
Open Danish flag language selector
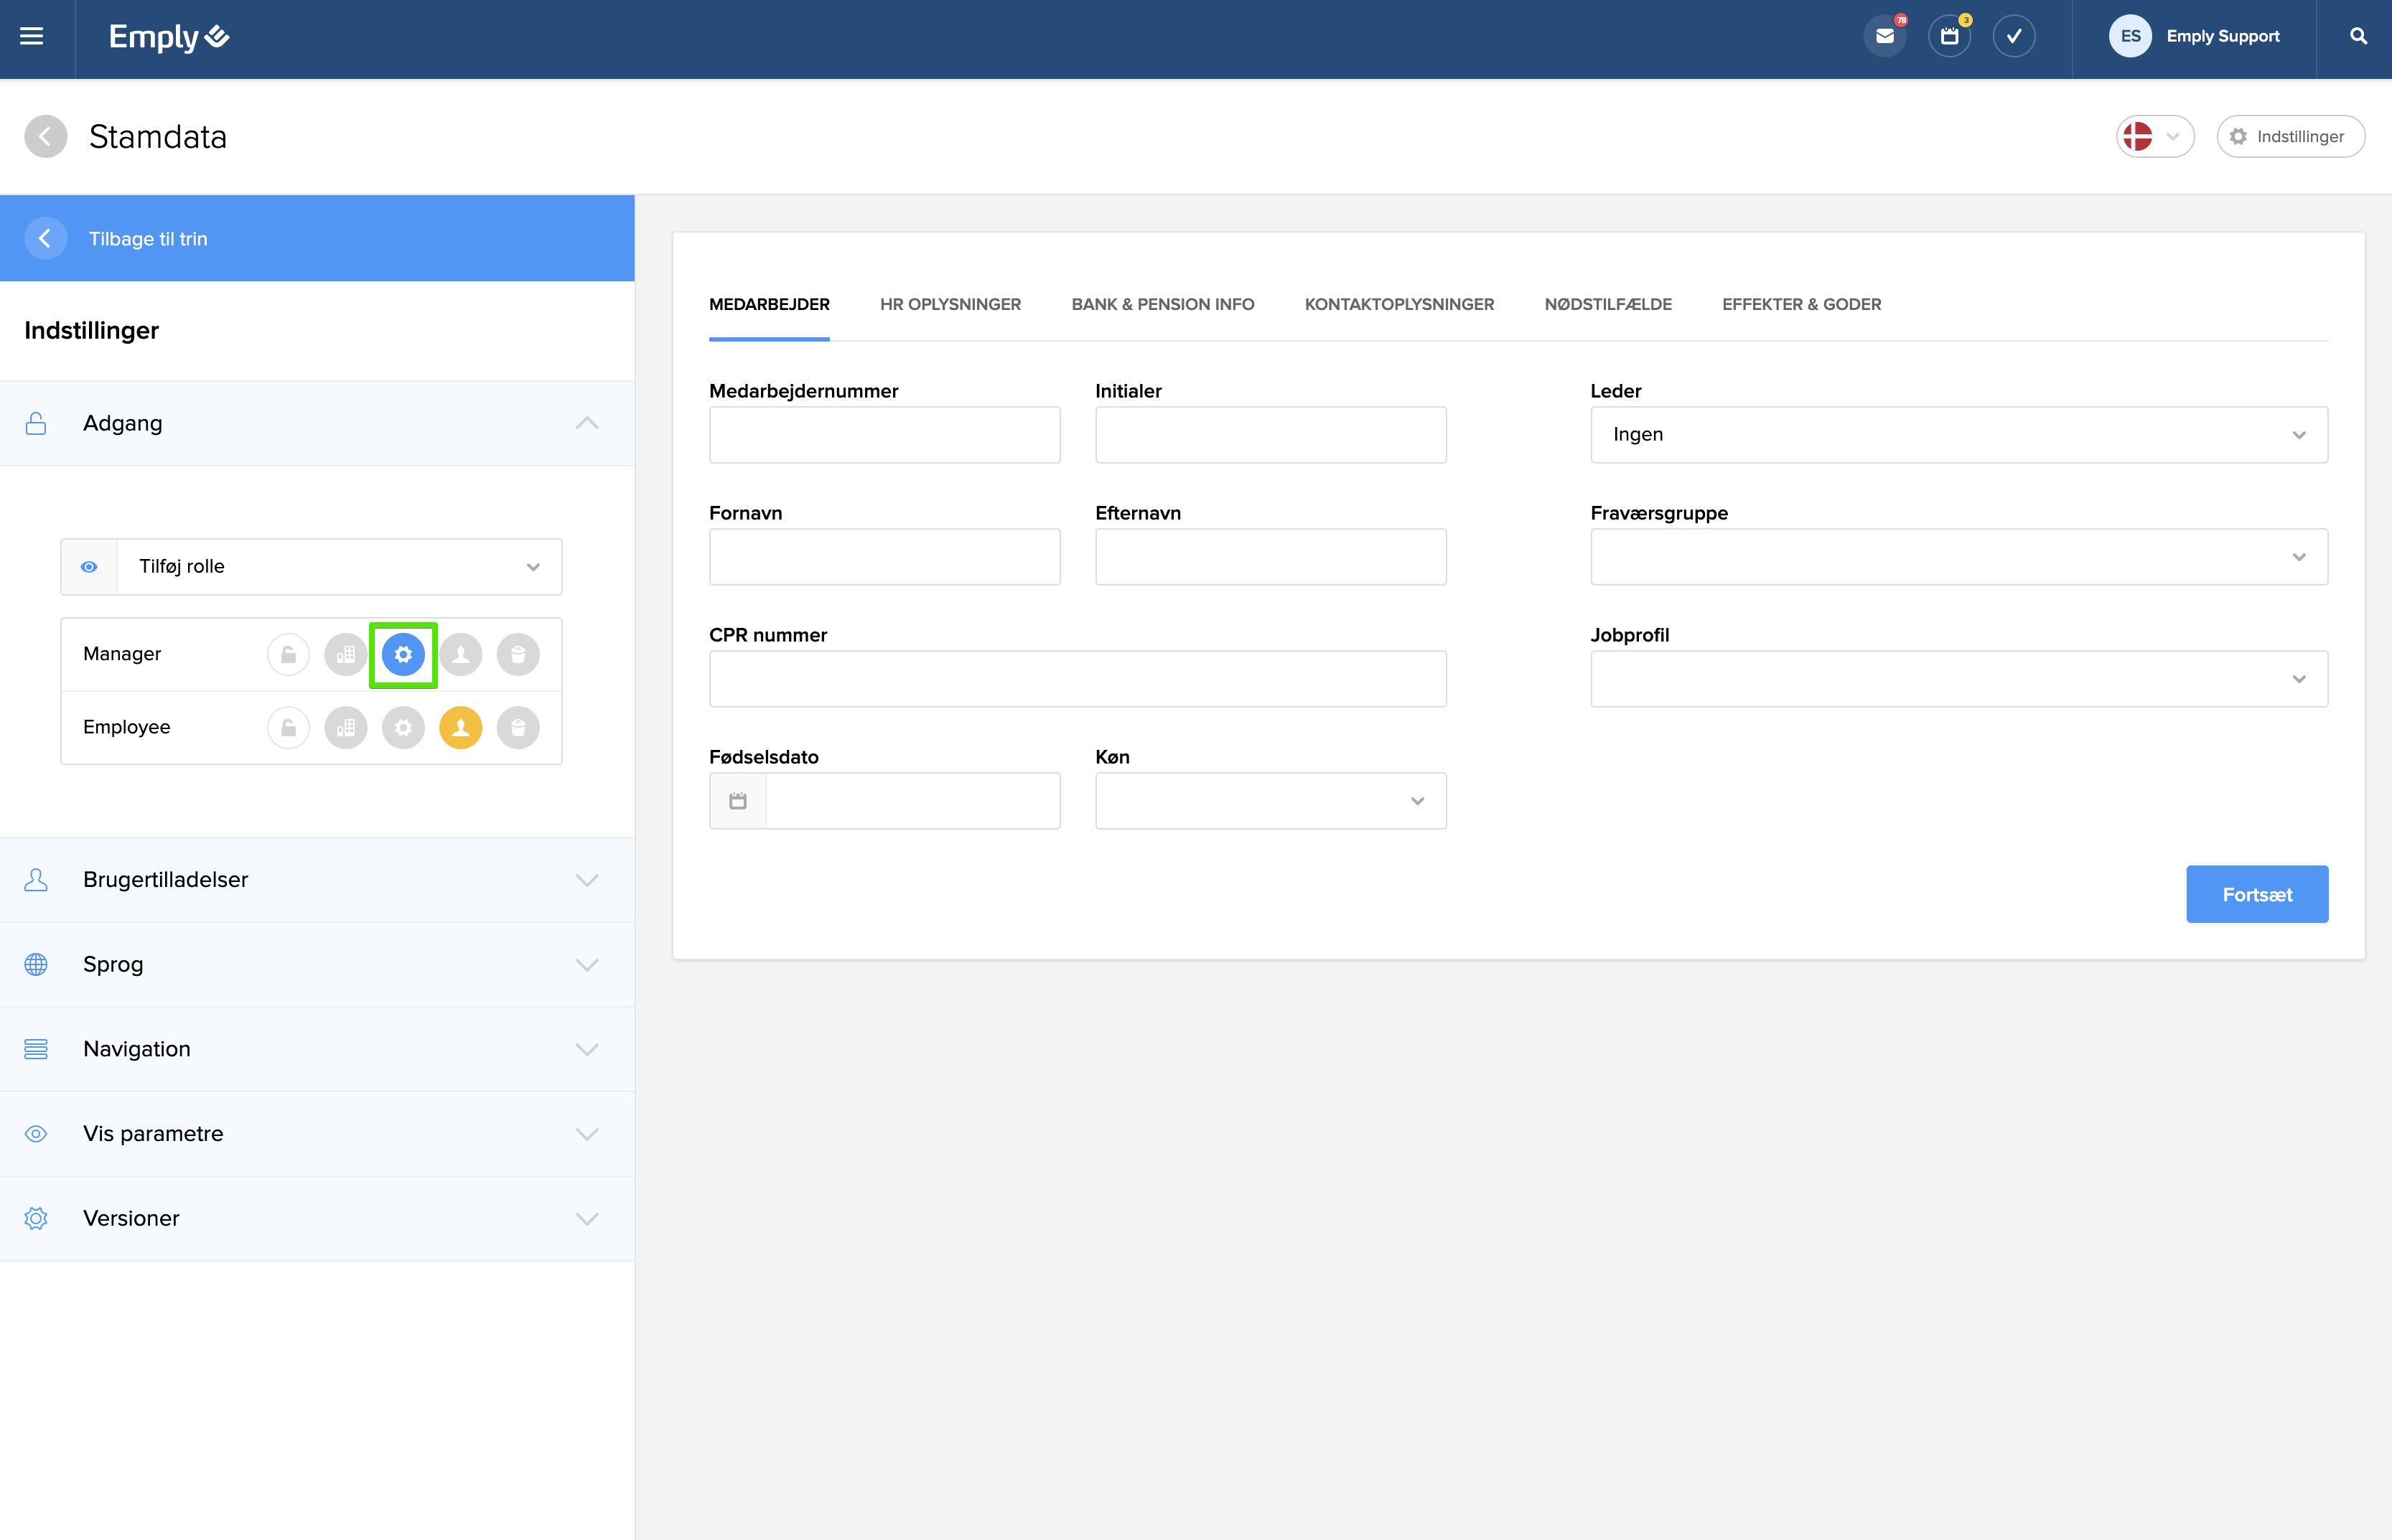click(2154, 137)
